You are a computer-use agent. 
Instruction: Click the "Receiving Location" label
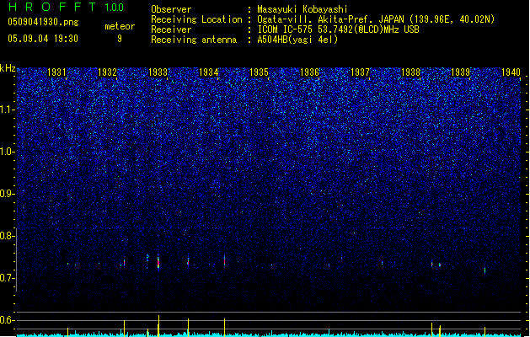tap(196, 19)
